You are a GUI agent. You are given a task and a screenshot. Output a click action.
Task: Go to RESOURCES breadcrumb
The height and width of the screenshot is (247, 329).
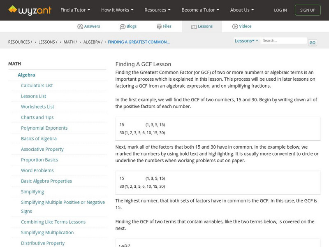(20, 42)
